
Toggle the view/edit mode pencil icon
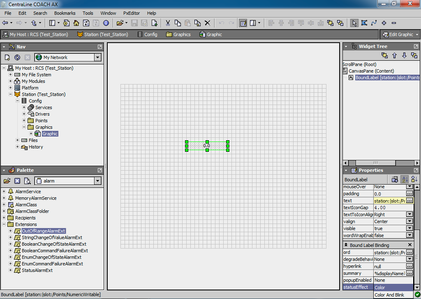point(243,23)
